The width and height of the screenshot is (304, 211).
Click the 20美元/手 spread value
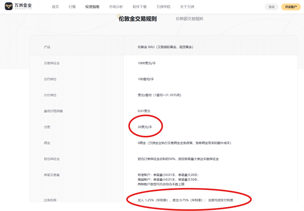pyautogui.click(x=145, y=127)
